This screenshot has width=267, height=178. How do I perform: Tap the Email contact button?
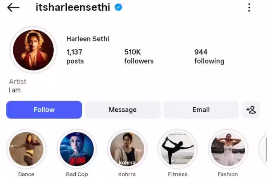(x=201, y=110)
